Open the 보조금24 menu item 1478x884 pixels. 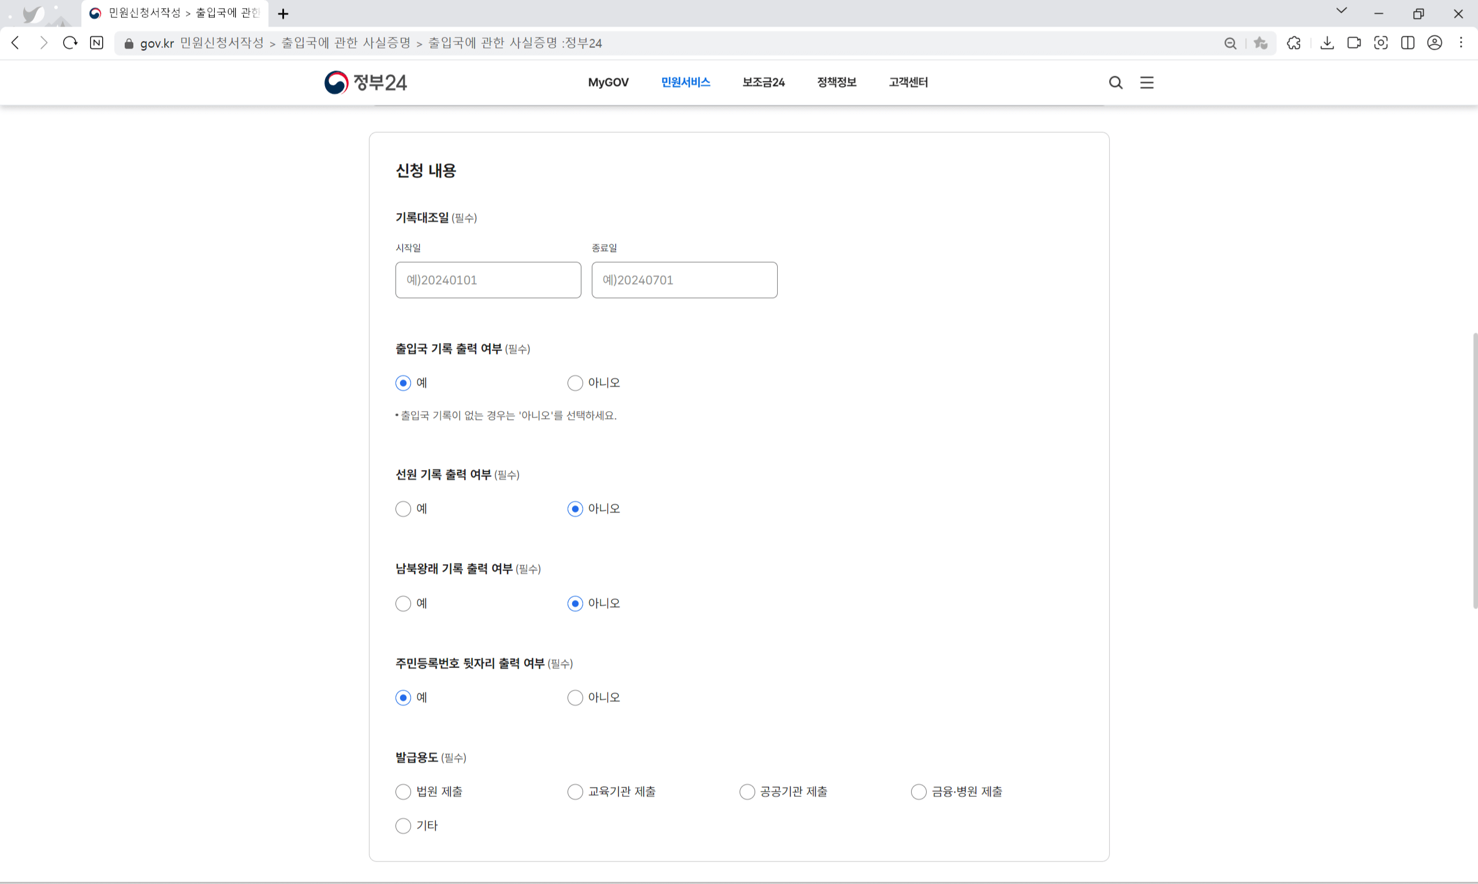pos(763,82)
